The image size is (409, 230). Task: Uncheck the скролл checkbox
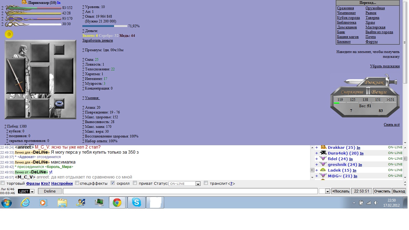[x=113, y=183]
